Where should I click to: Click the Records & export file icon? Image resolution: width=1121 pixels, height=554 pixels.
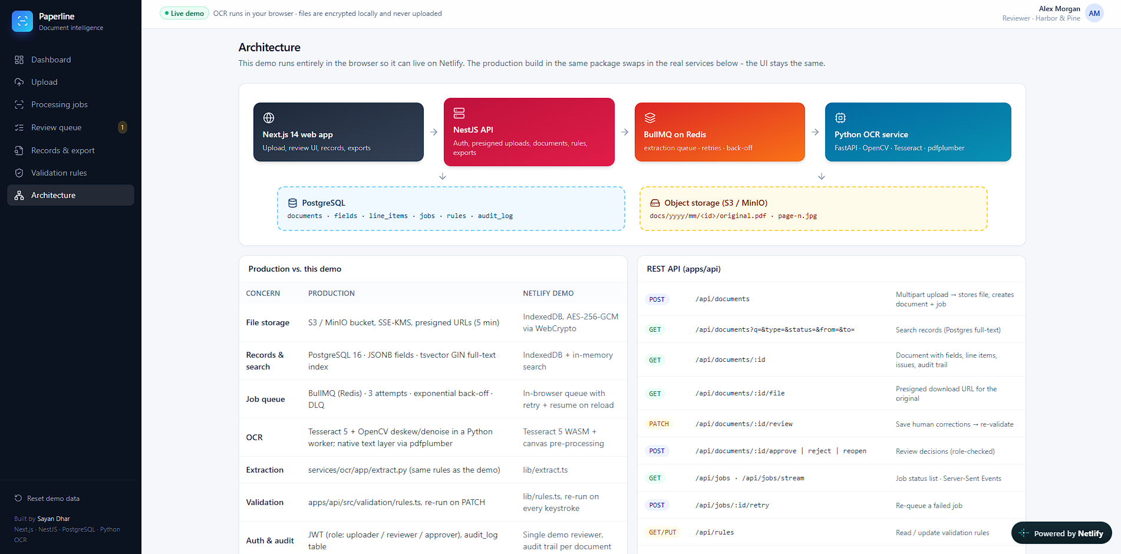(x=19, y=150)
